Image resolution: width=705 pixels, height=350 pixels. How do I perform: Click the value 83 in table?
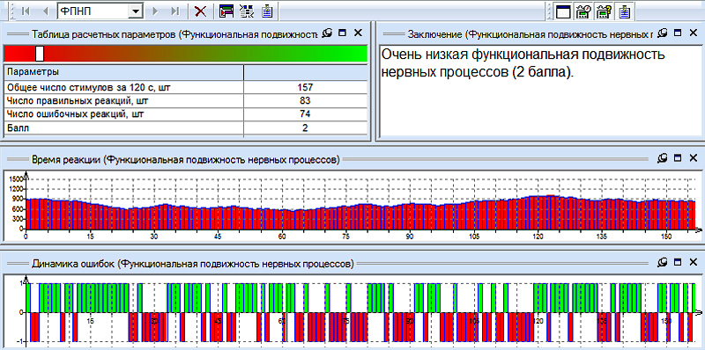click(x=305, y=100)
